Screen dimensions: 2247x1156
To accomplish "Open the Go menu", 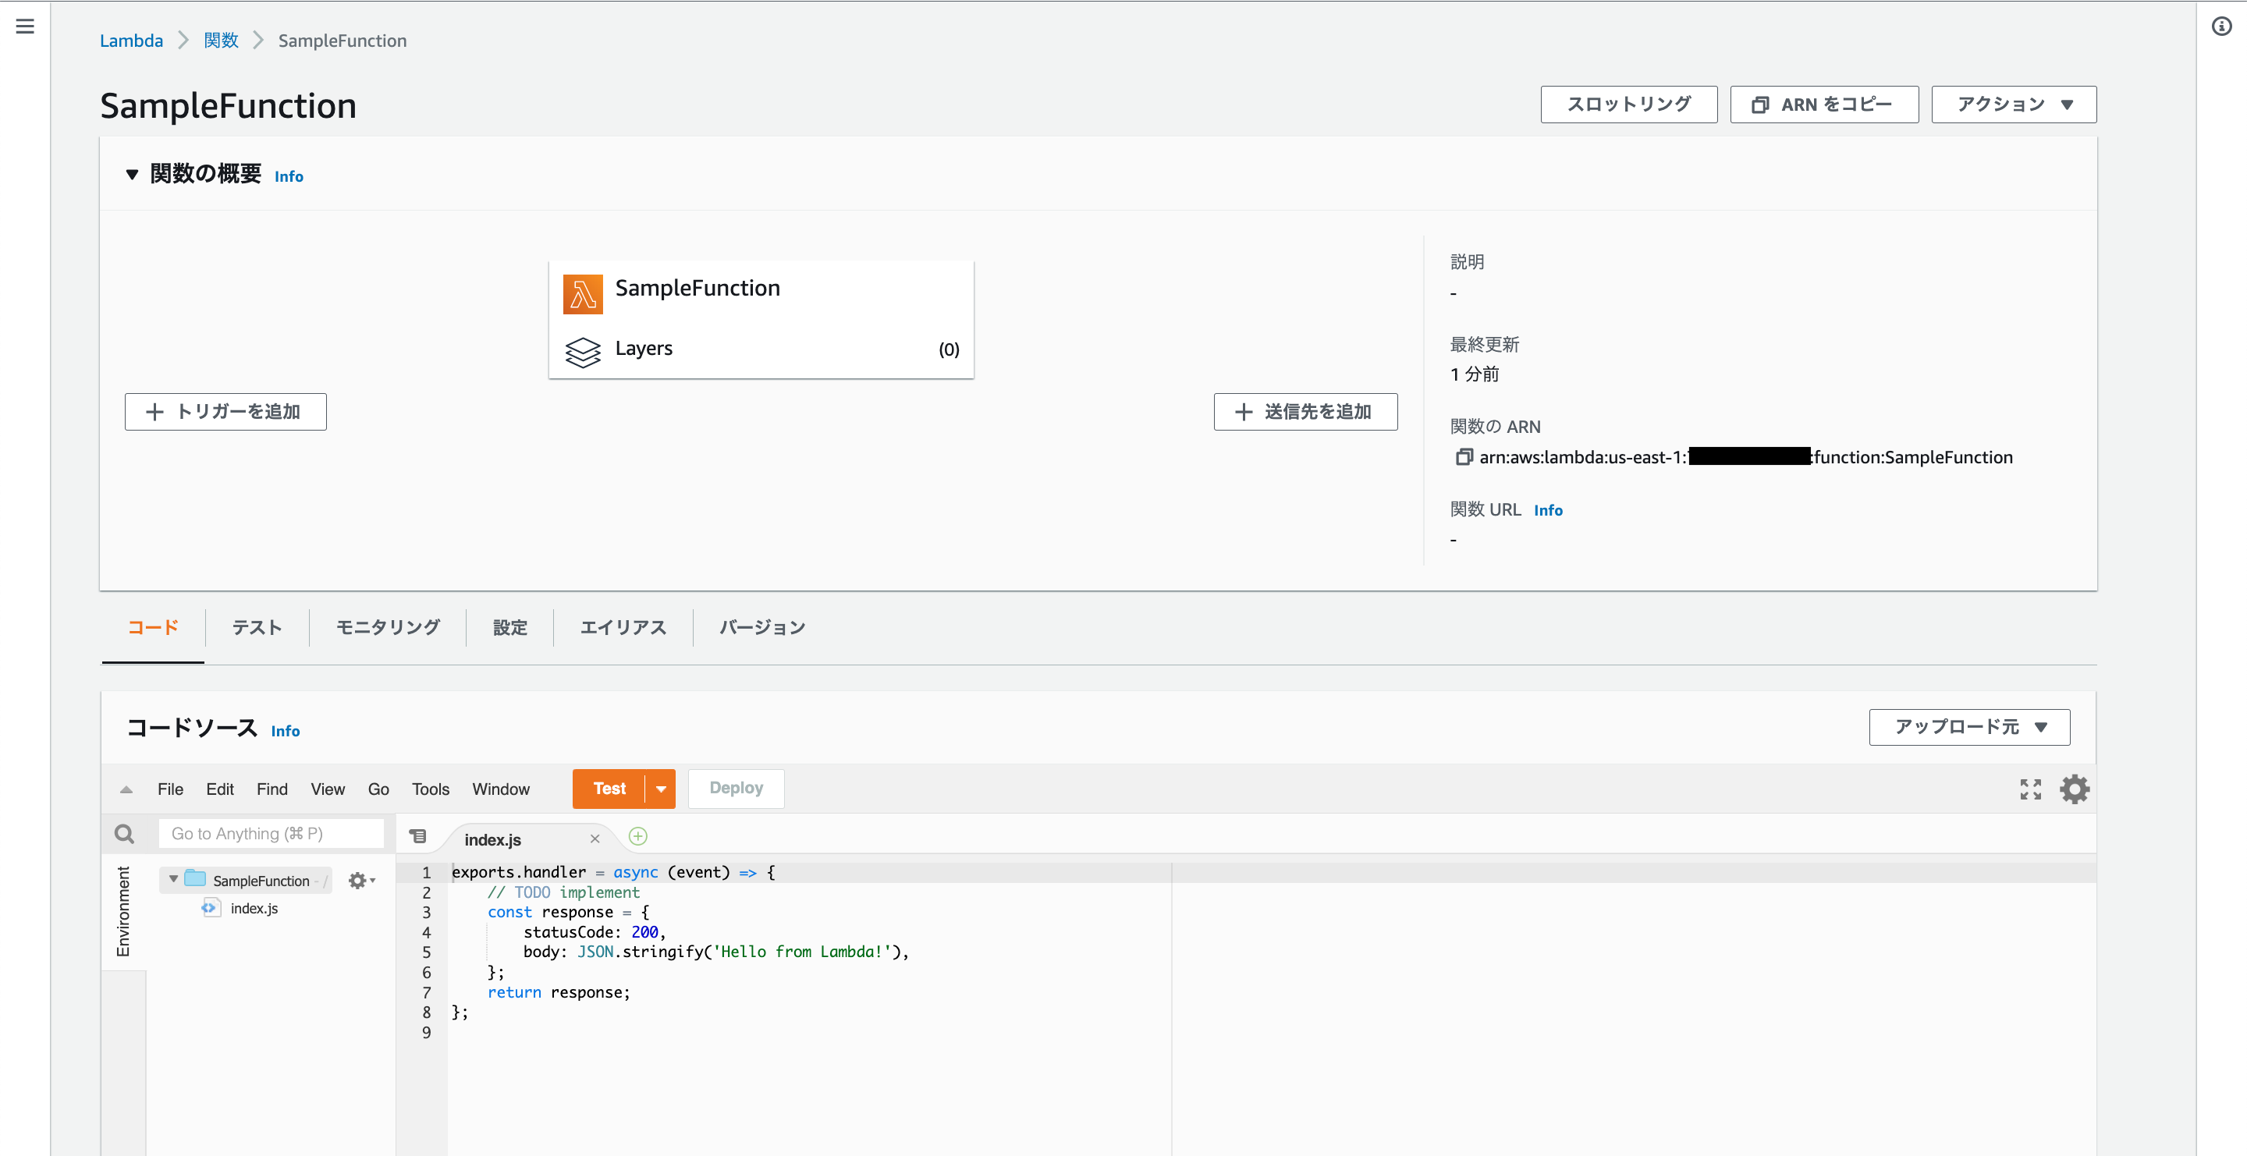I will [x=378, y=789].
